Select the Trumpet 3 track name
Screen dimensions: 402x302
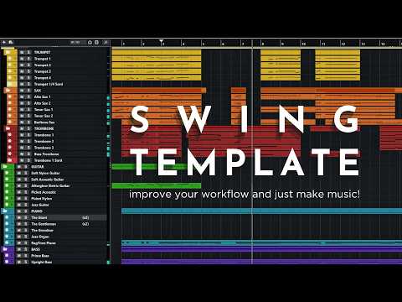point(43,71)
